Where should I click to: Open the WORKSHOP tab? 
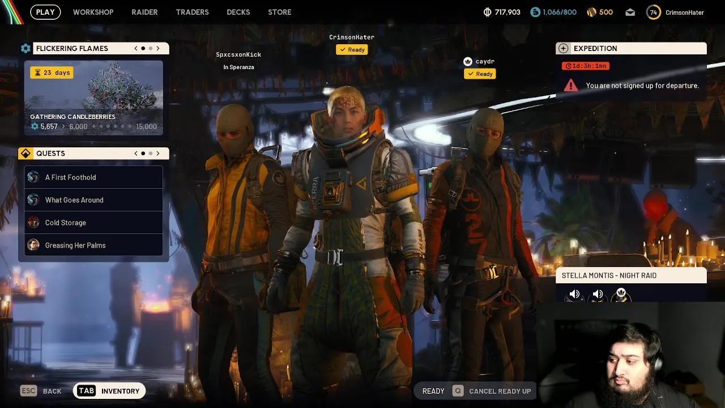coord(93,12)
